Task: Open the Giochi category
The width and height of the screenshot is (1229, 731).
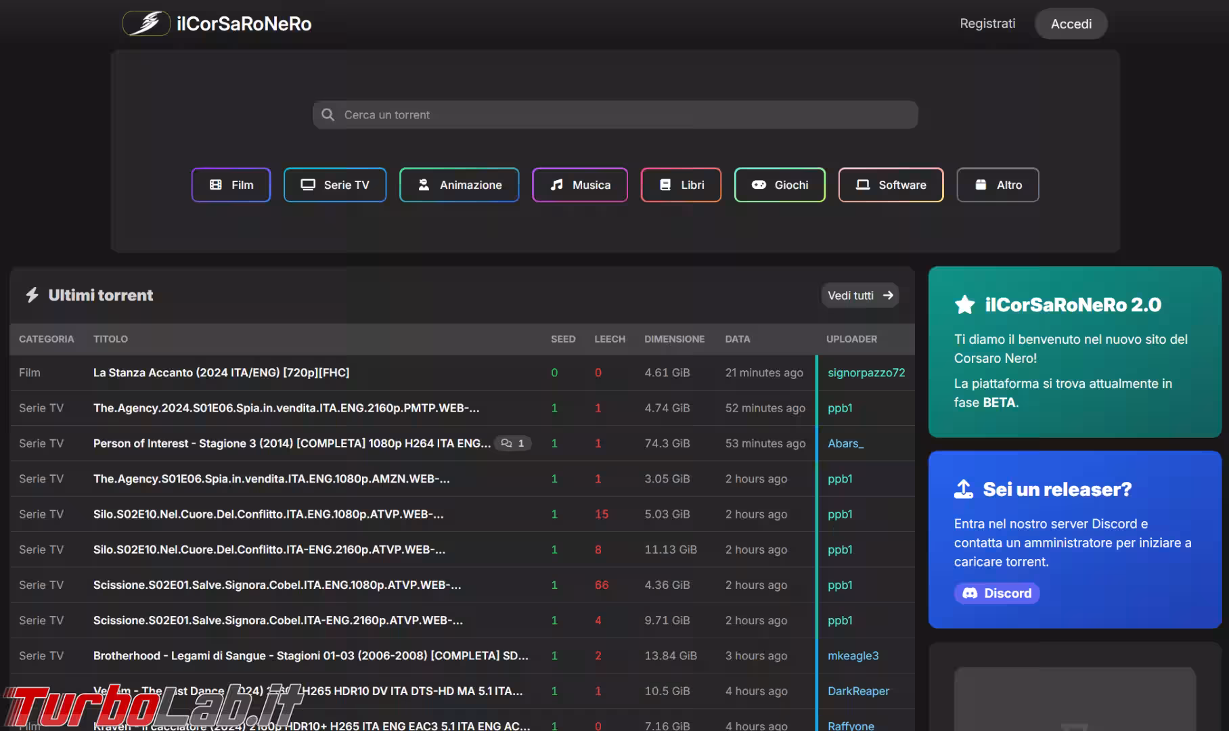Action: click(x=780, y=185)
